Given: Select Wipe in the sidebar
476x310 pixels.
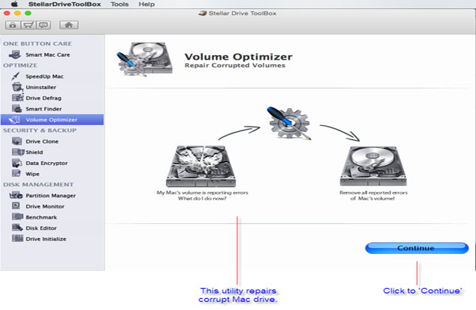Looking at the screenshot, I should click(32, 174).
